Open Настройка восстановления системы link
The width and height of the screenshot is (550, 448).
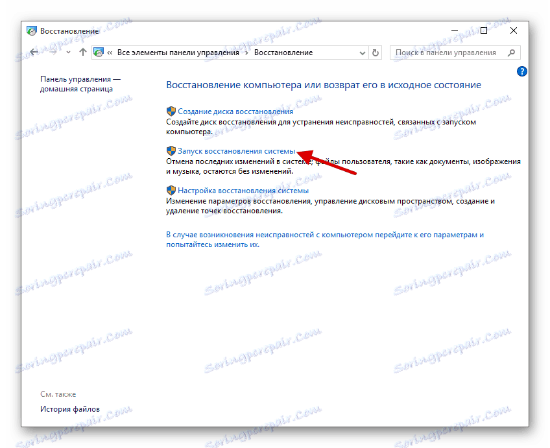(243, 191)
